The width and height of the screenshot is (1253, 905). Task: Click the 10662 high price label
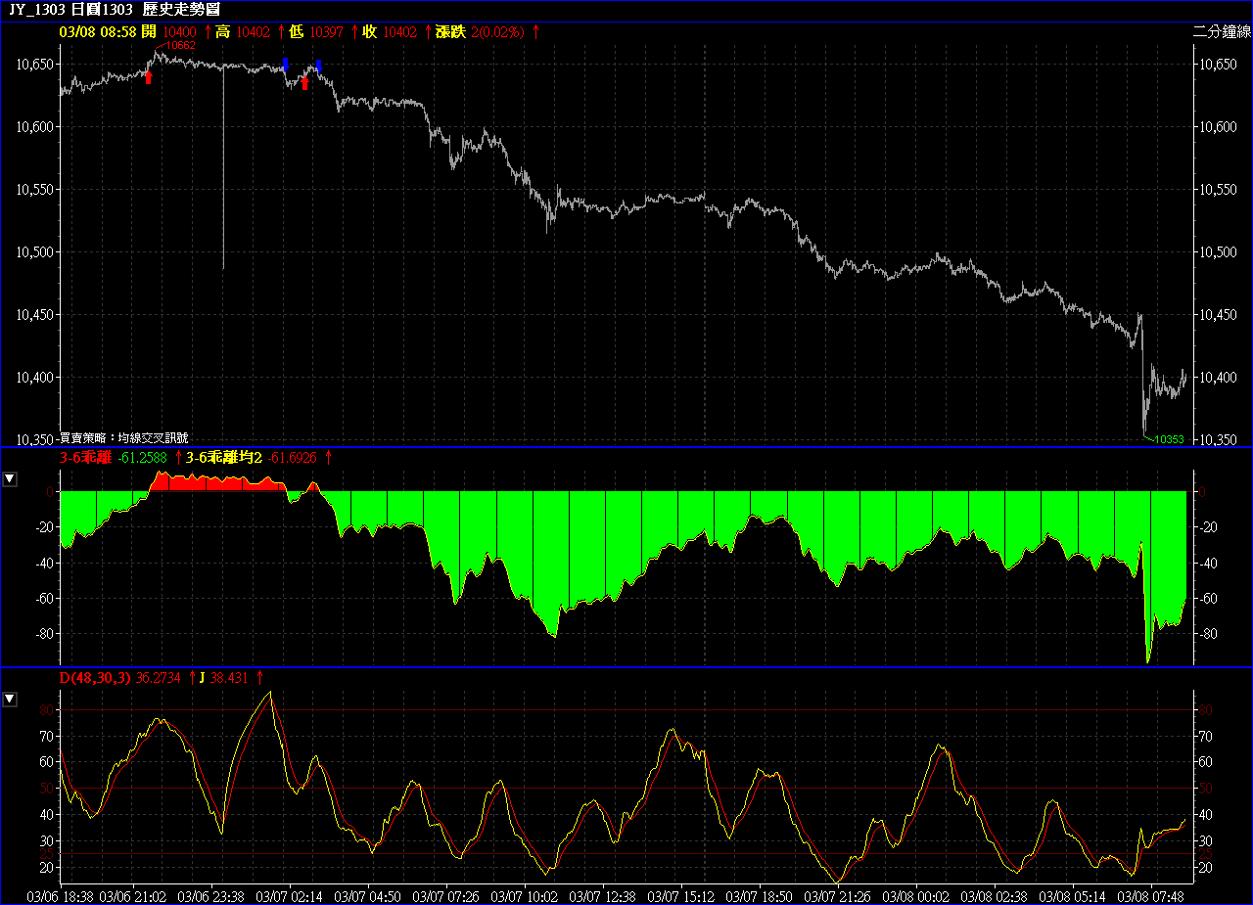[179, 45]
